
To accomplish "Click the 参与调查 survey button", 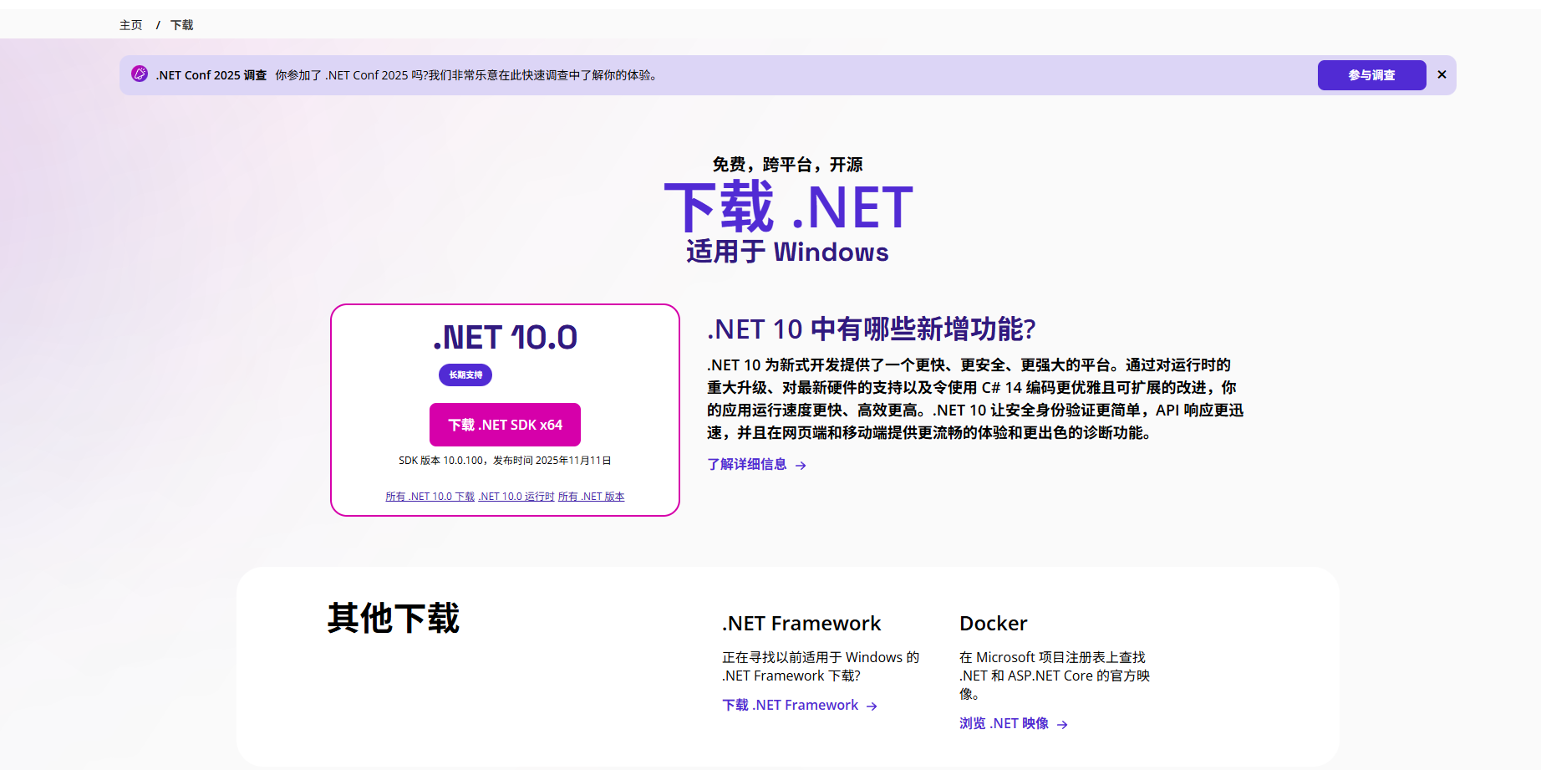I will 1371,75.
